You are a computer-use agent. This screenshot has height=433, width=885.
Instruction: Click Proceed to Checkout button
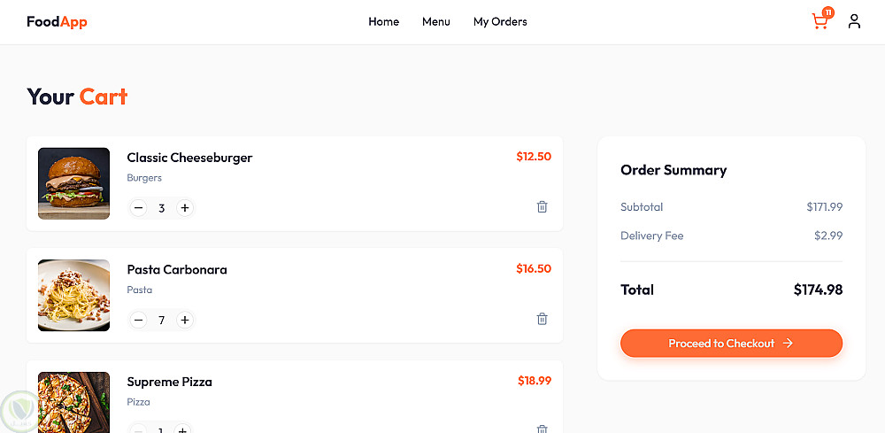pyautogui.click(x=731, y=344)
